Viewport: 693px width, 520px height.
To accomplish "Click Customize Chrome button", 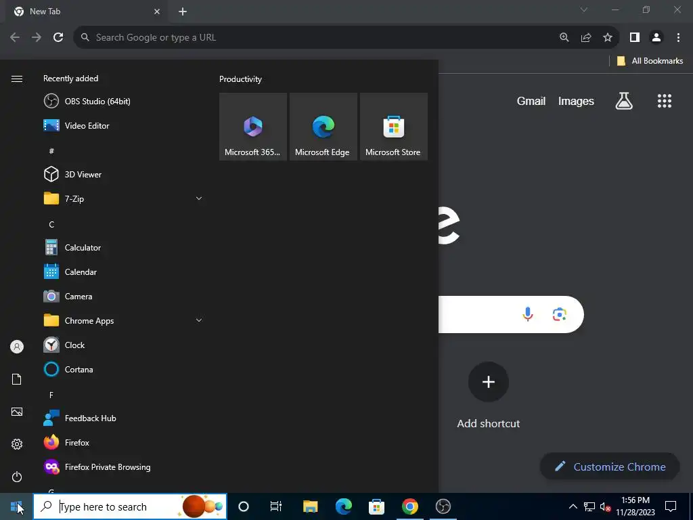I will [610, 467].
